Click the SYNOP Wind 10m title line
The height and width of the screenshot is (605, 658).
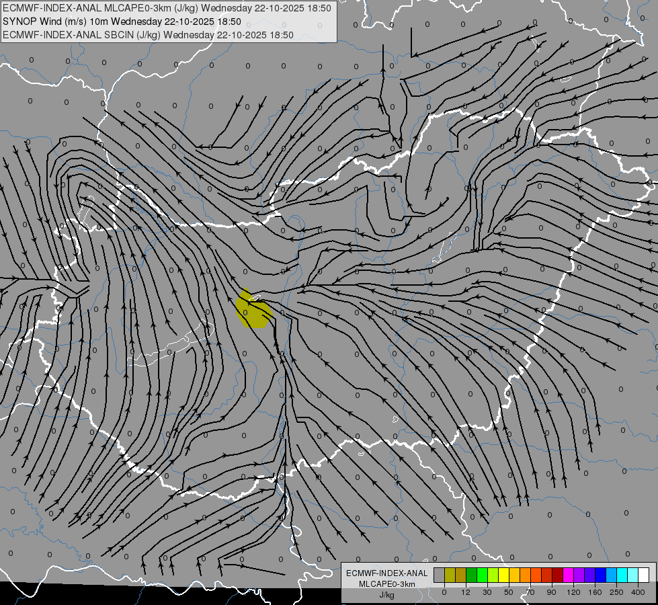[122, 22]
